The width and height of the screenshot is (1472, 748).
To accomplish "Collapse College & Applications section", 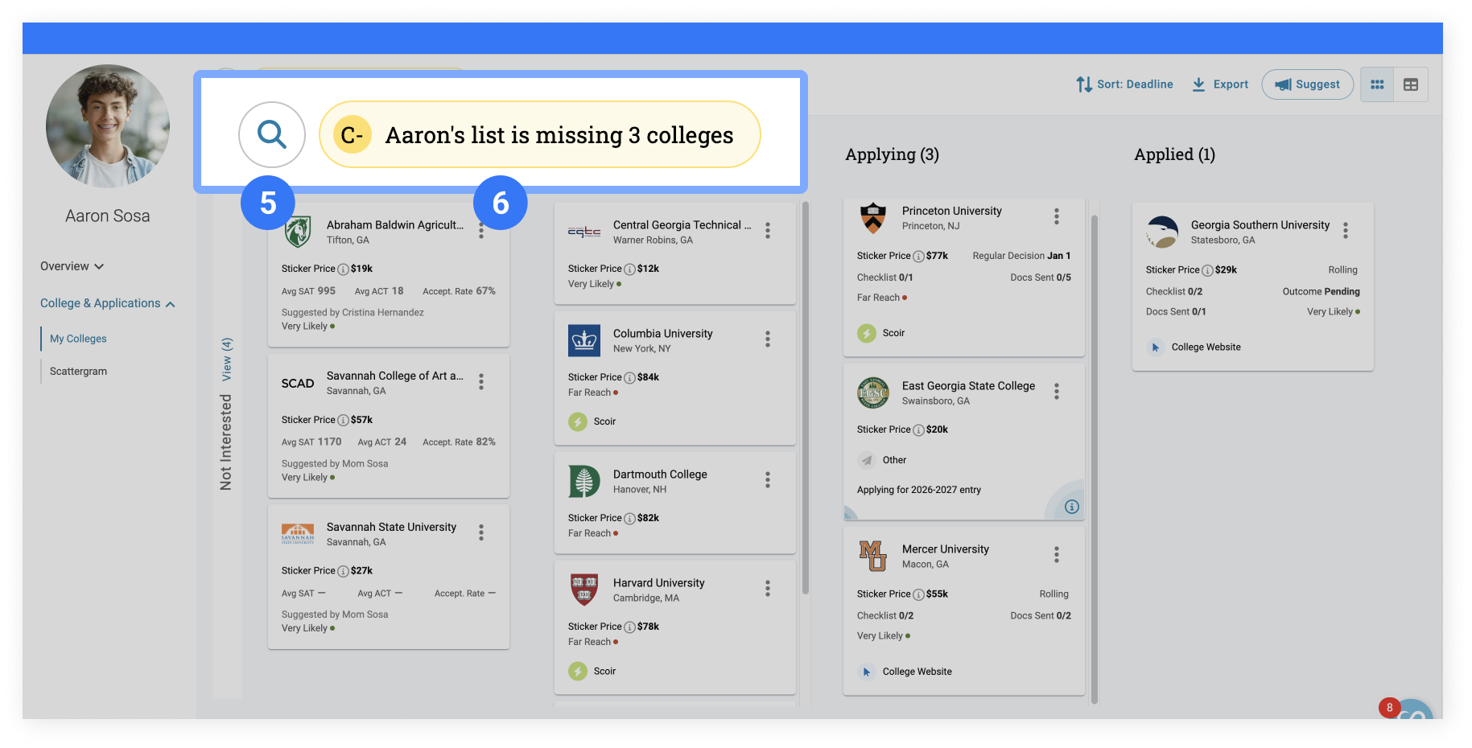I will pyautogui.click(x=108, y=303).
